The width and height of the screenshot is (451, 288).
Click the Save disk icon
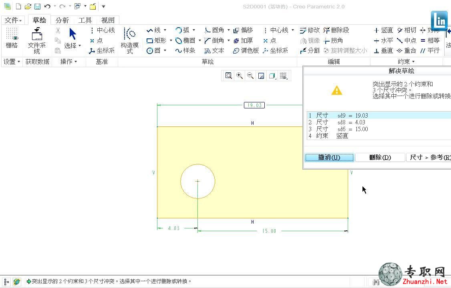tap(37, 6)
